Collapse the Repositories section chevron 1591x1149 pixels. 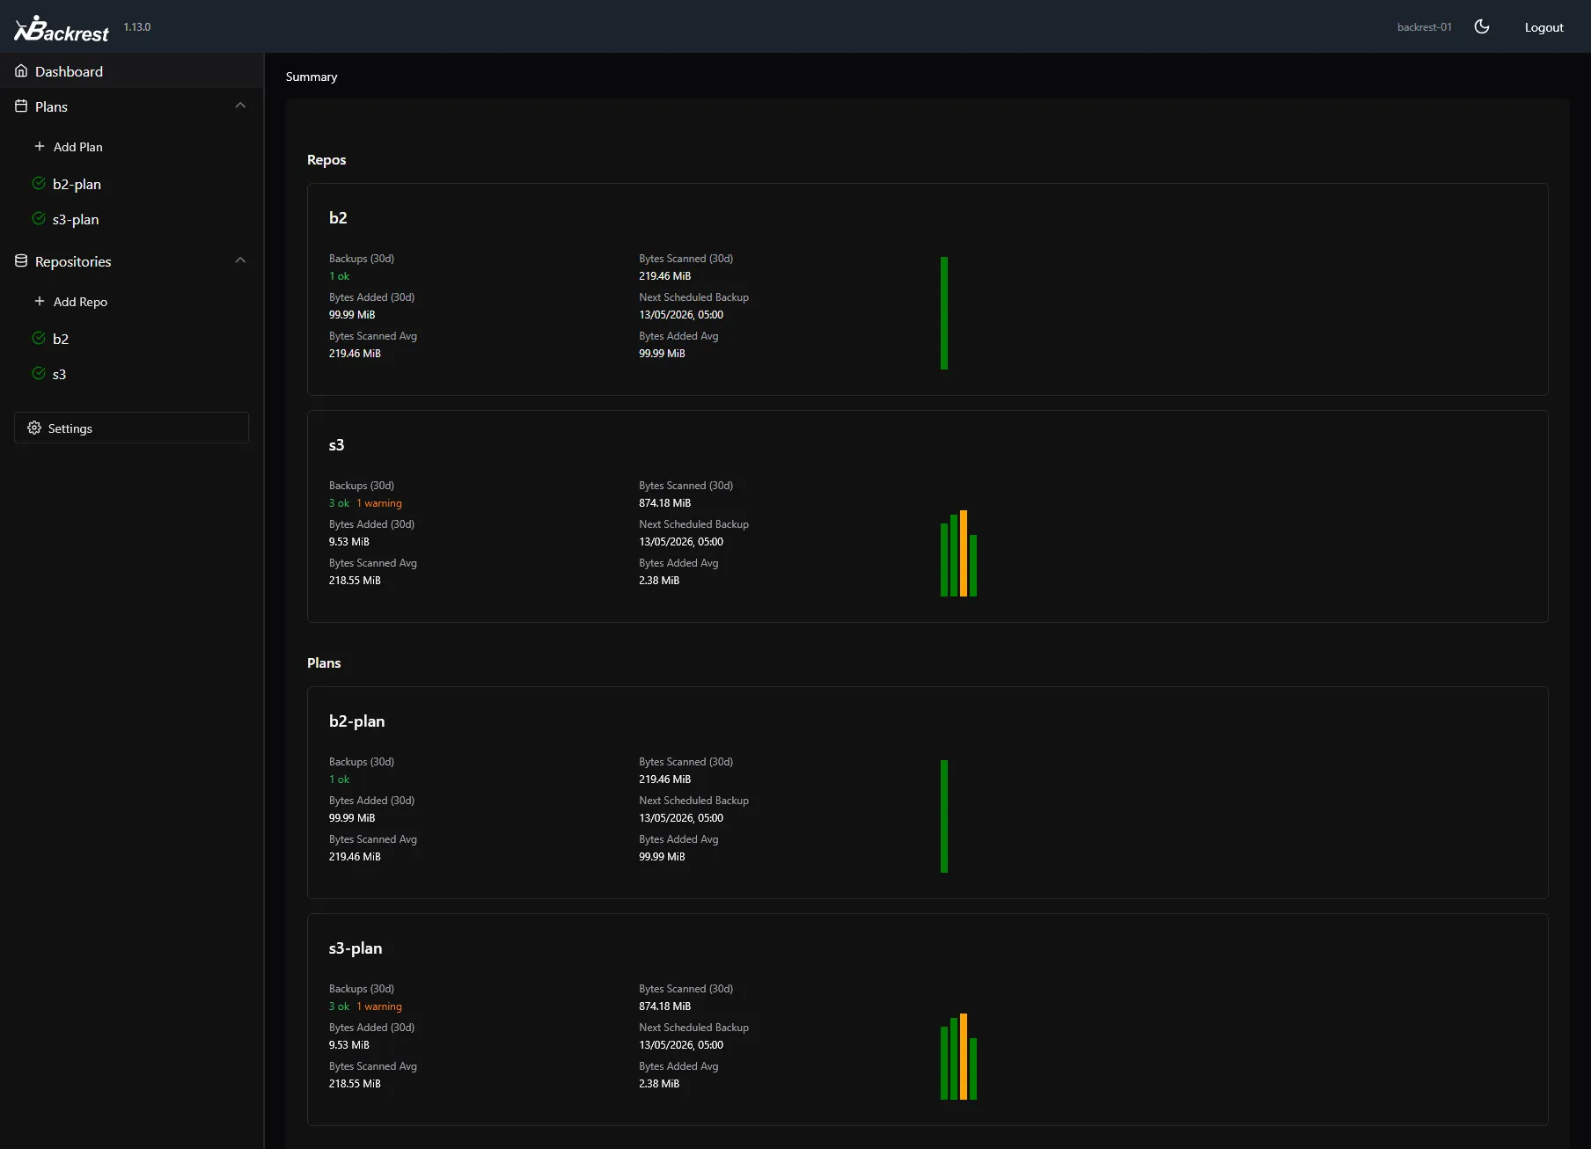click(240, 260)
